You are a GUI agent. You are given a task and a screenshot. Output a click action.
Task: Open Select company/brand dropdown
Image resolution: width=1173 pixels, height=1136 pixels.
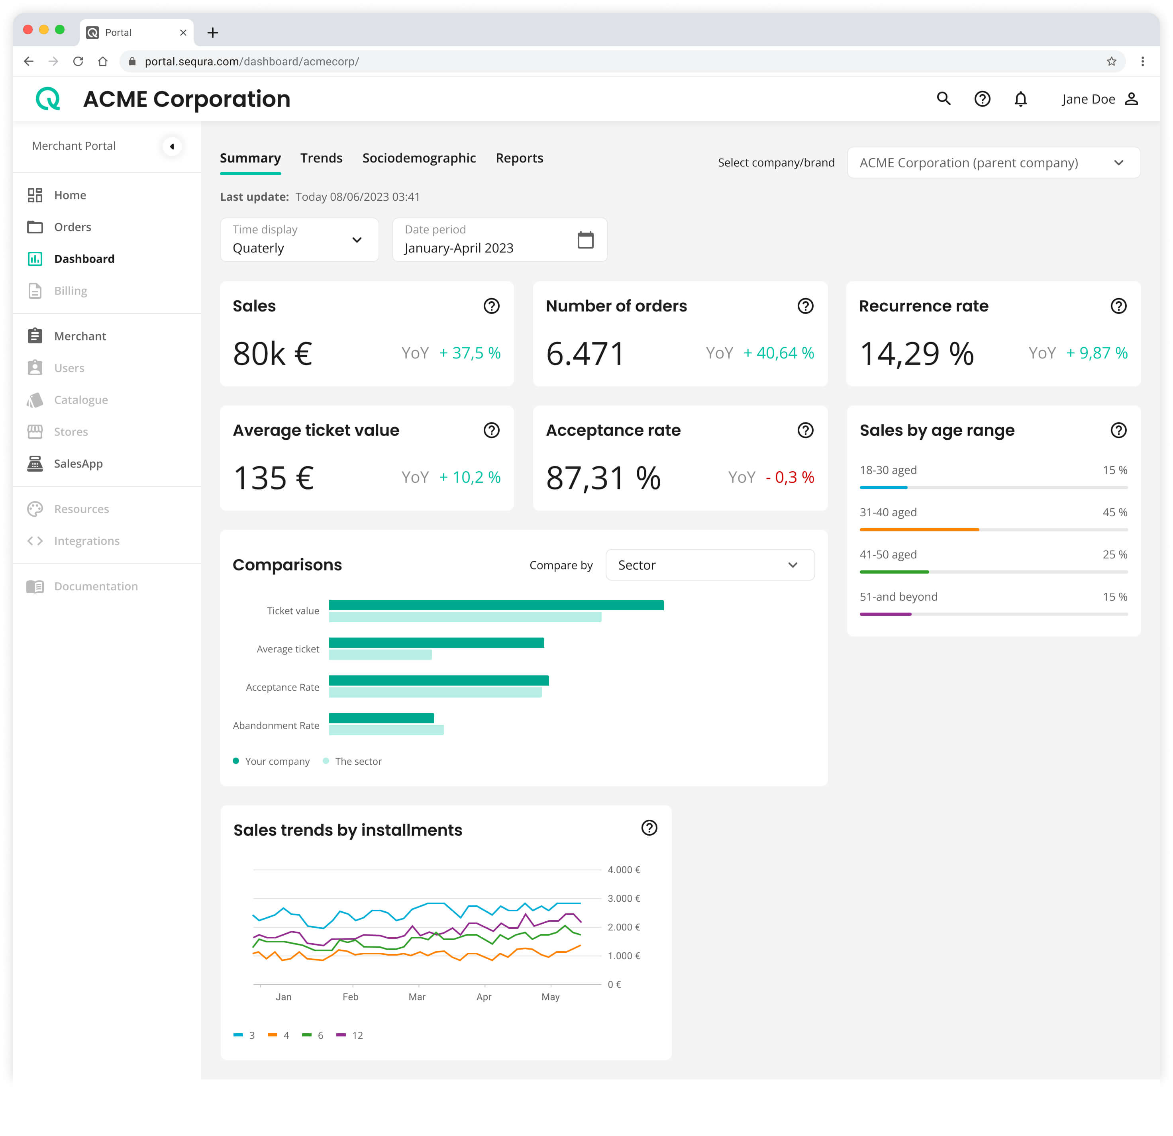[993, 163]
